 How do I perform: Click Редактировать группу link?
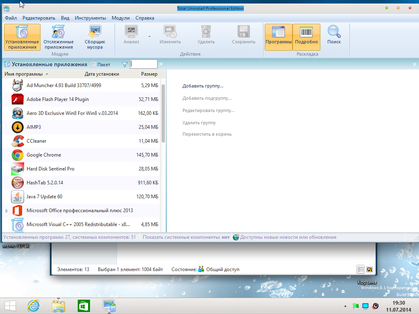208,110
